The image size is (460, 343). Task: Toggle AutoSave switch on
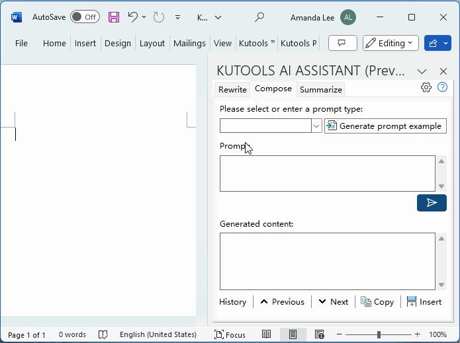pyautogui.click(x=85, y=17)
